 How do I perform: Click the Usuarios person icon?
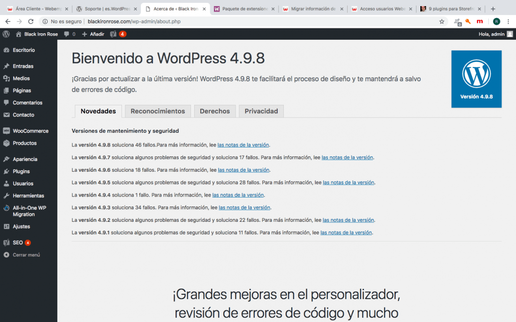pos(6,183)
